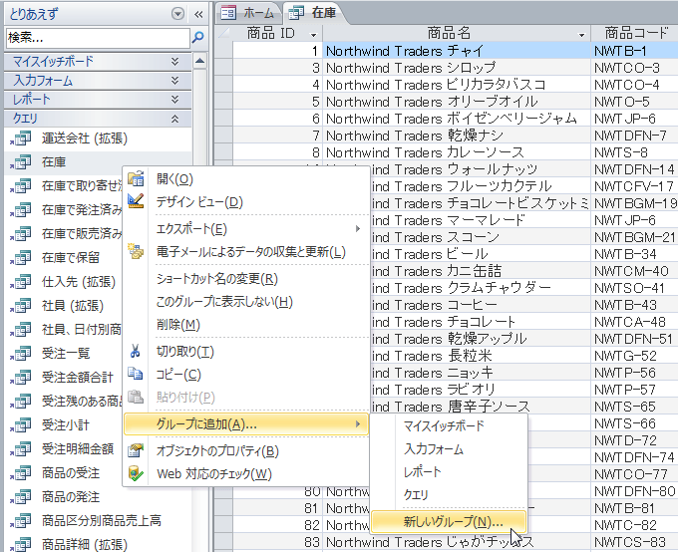Expand the マイスイッチボード group
This screenshot has width=678, height=552.
(174, 61)
